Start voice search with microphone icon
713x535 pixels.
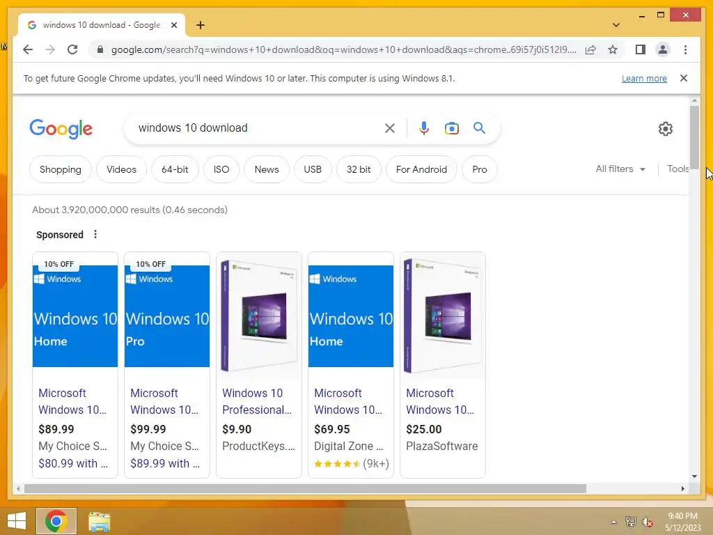[x=424, y=128]
